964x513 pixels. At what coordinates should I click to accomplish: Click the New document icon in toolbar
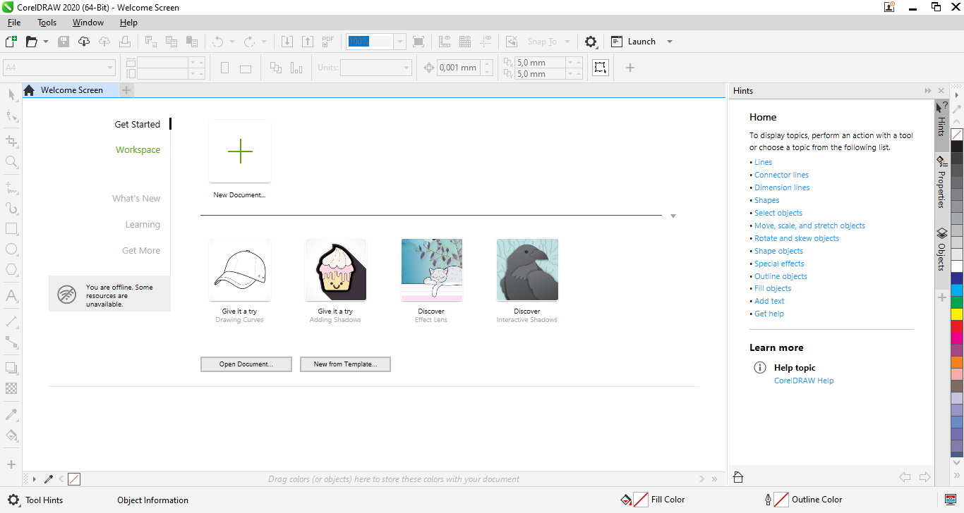tap(11, 42)
